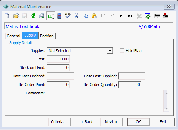Click the Maths Text book title text

tap(22, 26)
